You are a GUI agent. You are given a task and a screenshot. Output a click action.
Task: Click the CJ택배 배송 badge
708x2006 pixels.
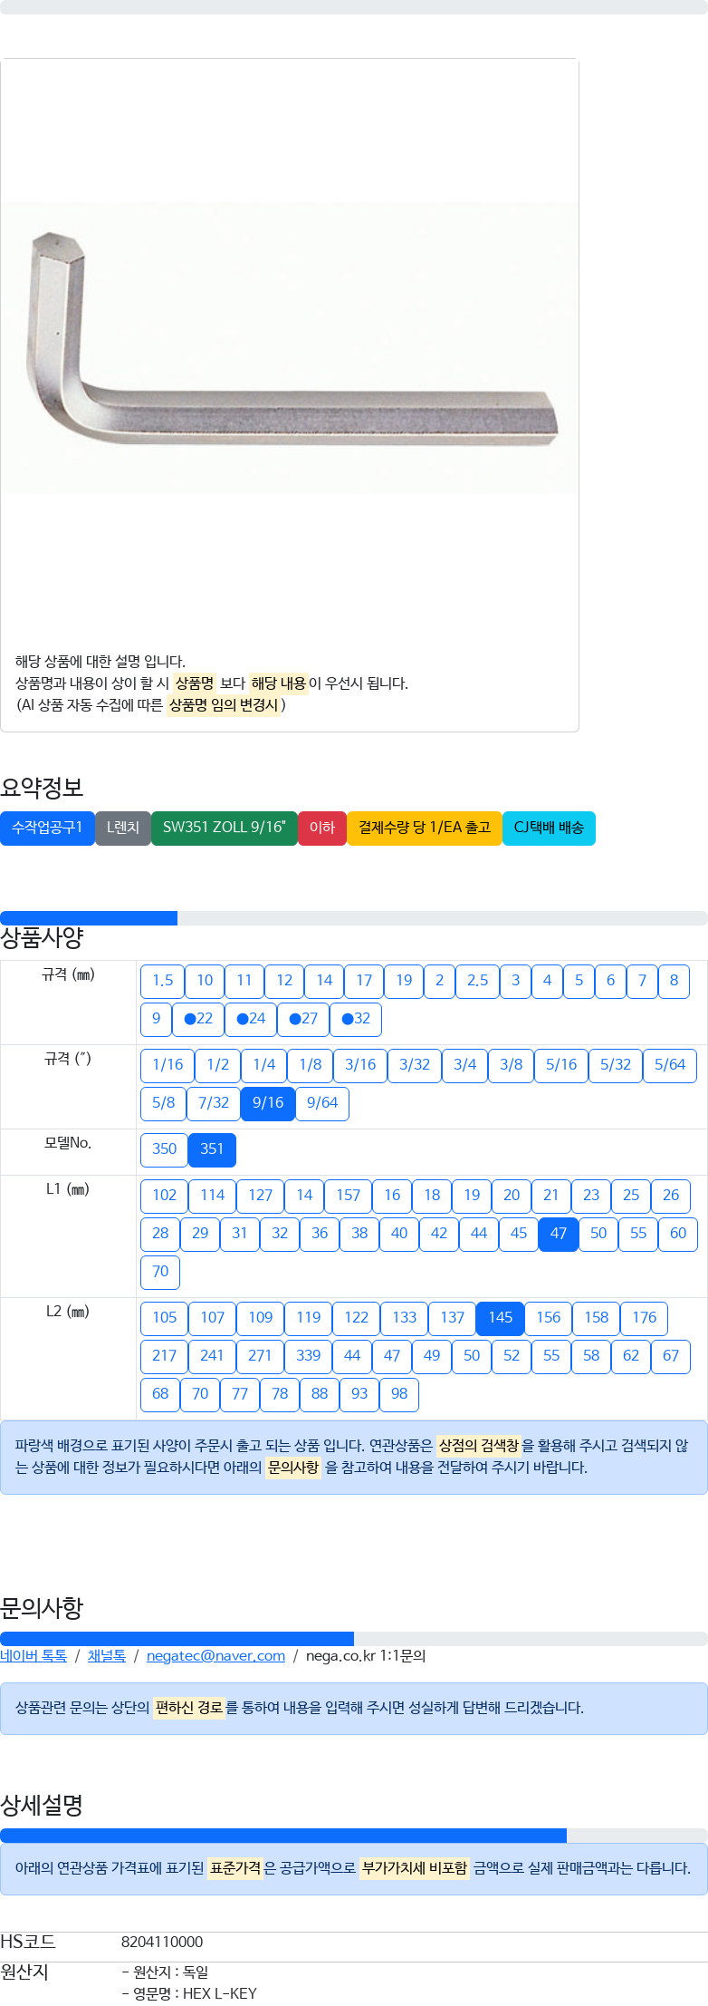(x=549, y=828)
